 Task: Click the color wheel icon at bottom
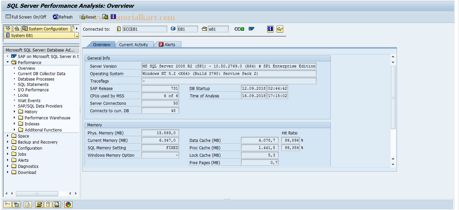click(68, 204)
